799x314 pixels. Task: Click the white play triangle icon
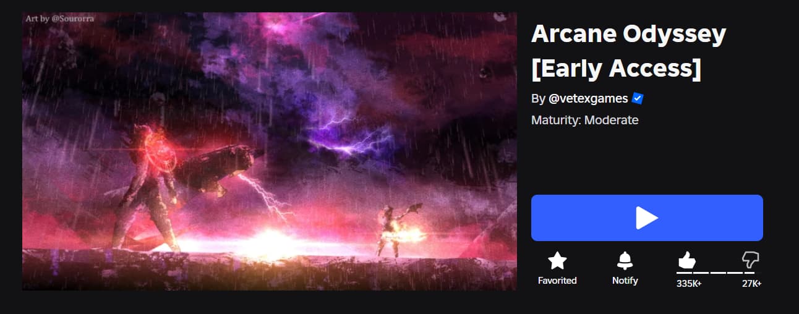click(647, 218)
